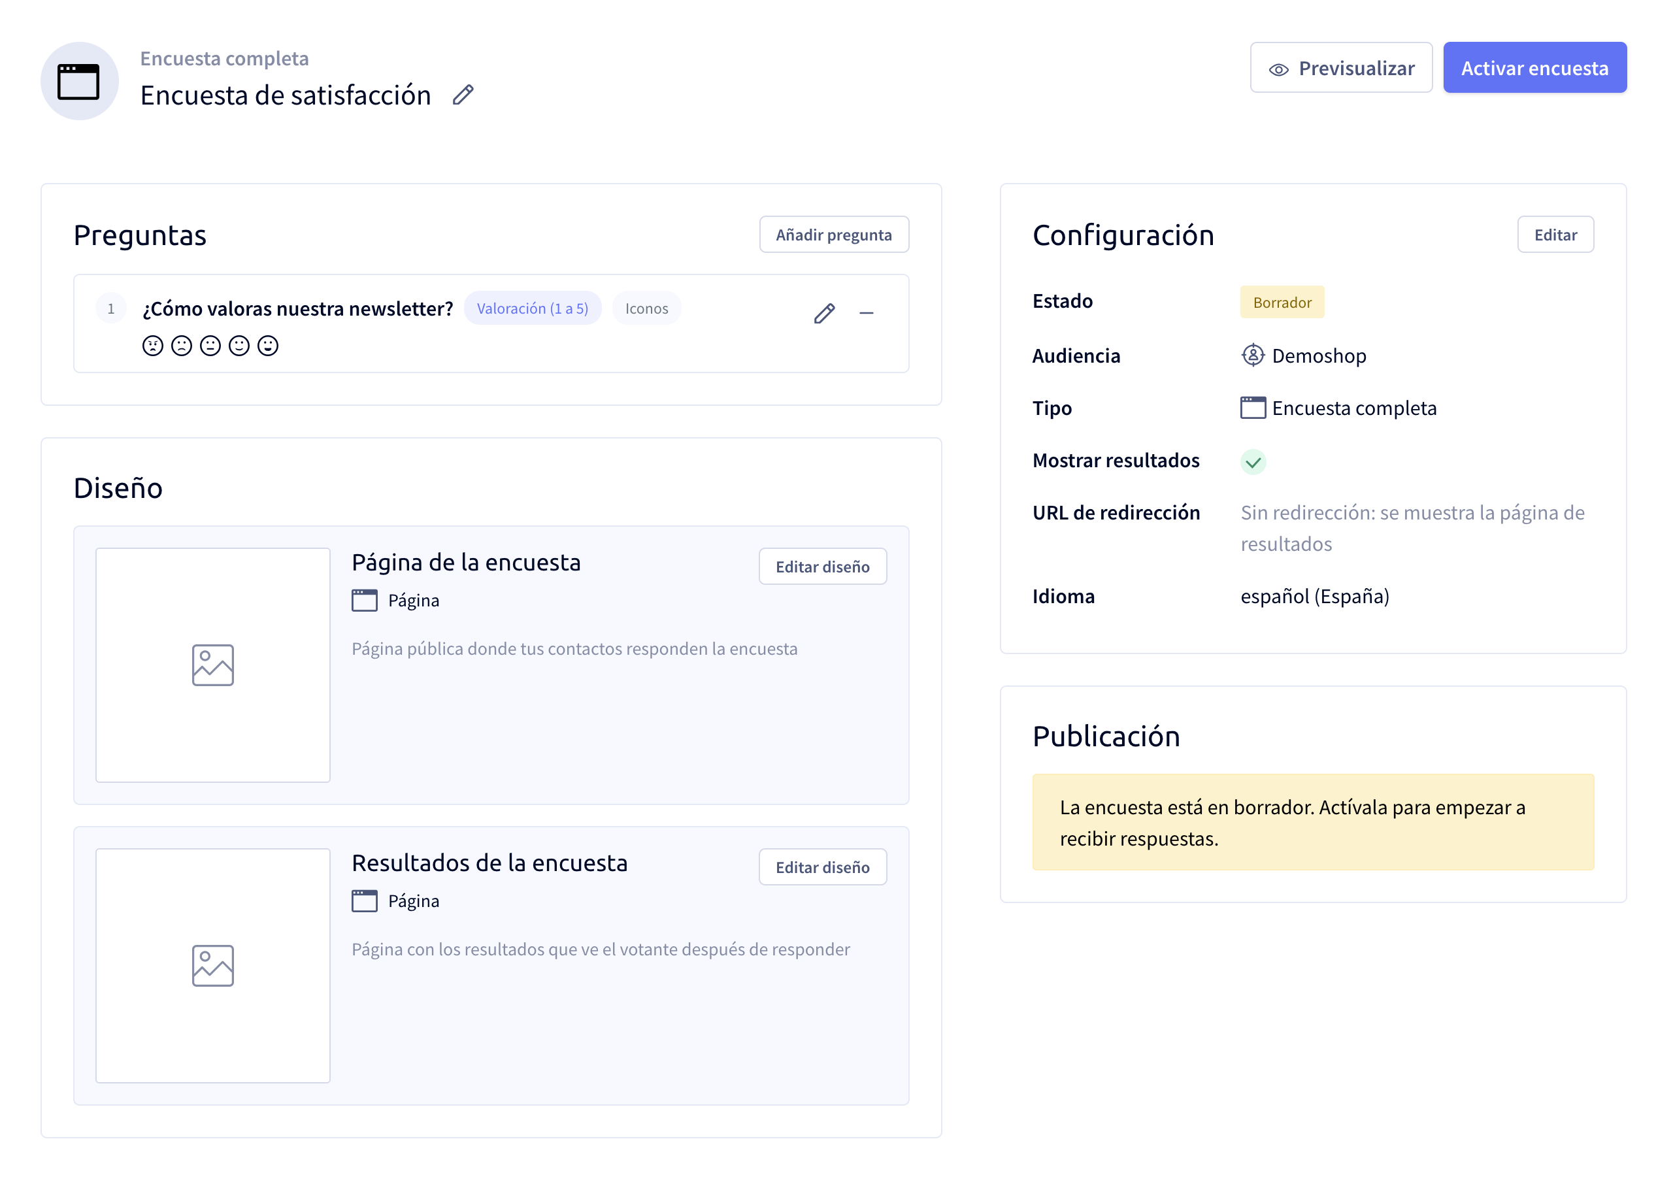Select the neutral face rating icon
The width and height of the screenshot is (1673, 1188).
pyautogui.click(x=210, y=345)
